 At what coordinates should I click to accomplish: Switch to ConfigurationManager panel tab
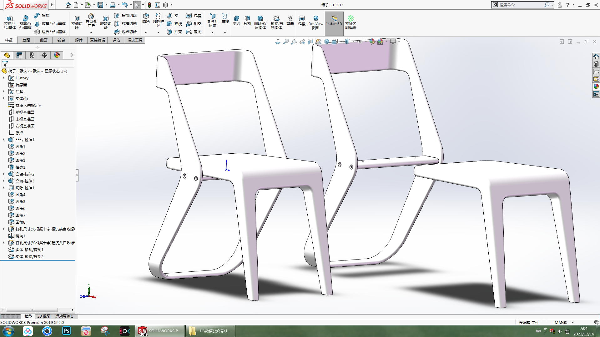pos(32,55)
